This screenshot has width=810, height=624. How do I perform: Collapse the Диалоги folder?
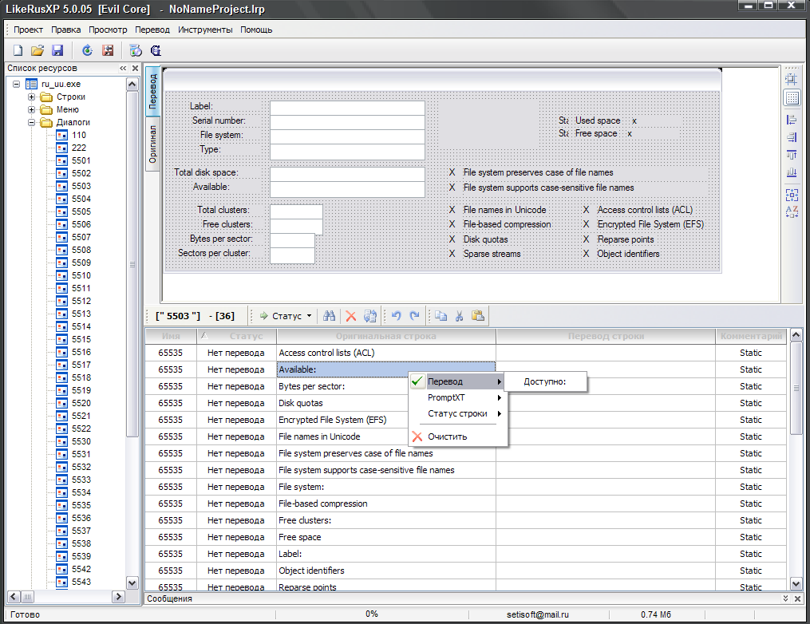pyautogui.click(x=31, y=122)
